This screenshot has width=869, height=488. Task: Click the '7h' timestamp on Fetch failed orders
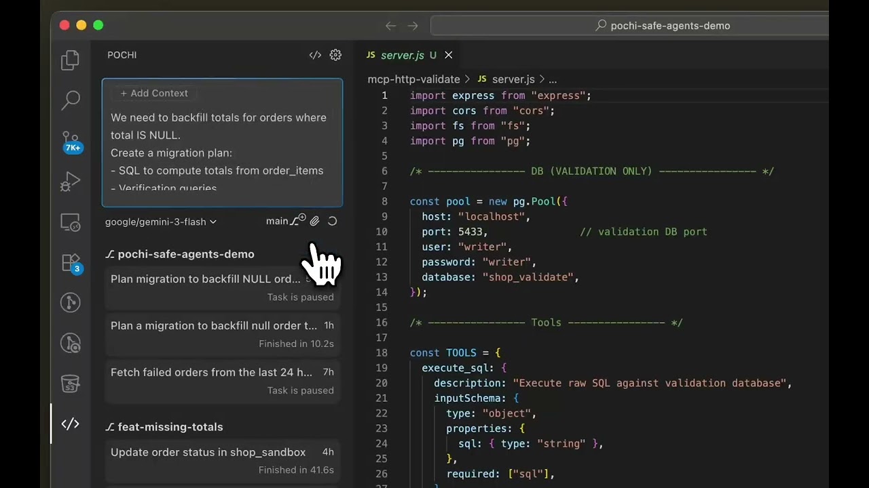click(x=329, y=372)
